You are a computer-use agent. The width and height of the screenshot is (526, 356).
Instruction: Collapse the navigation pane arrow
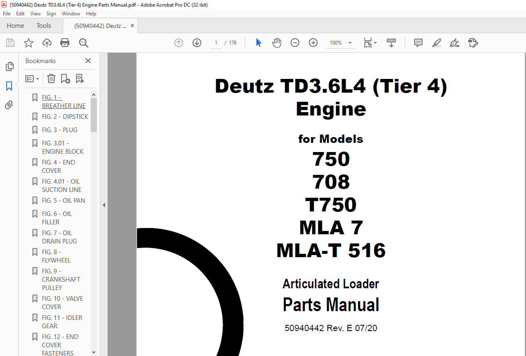[x=104, y=205]
